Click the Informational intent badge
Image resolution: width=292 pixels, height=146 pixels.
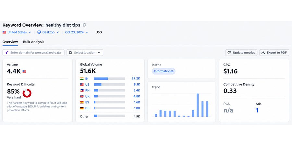[164, 71]
